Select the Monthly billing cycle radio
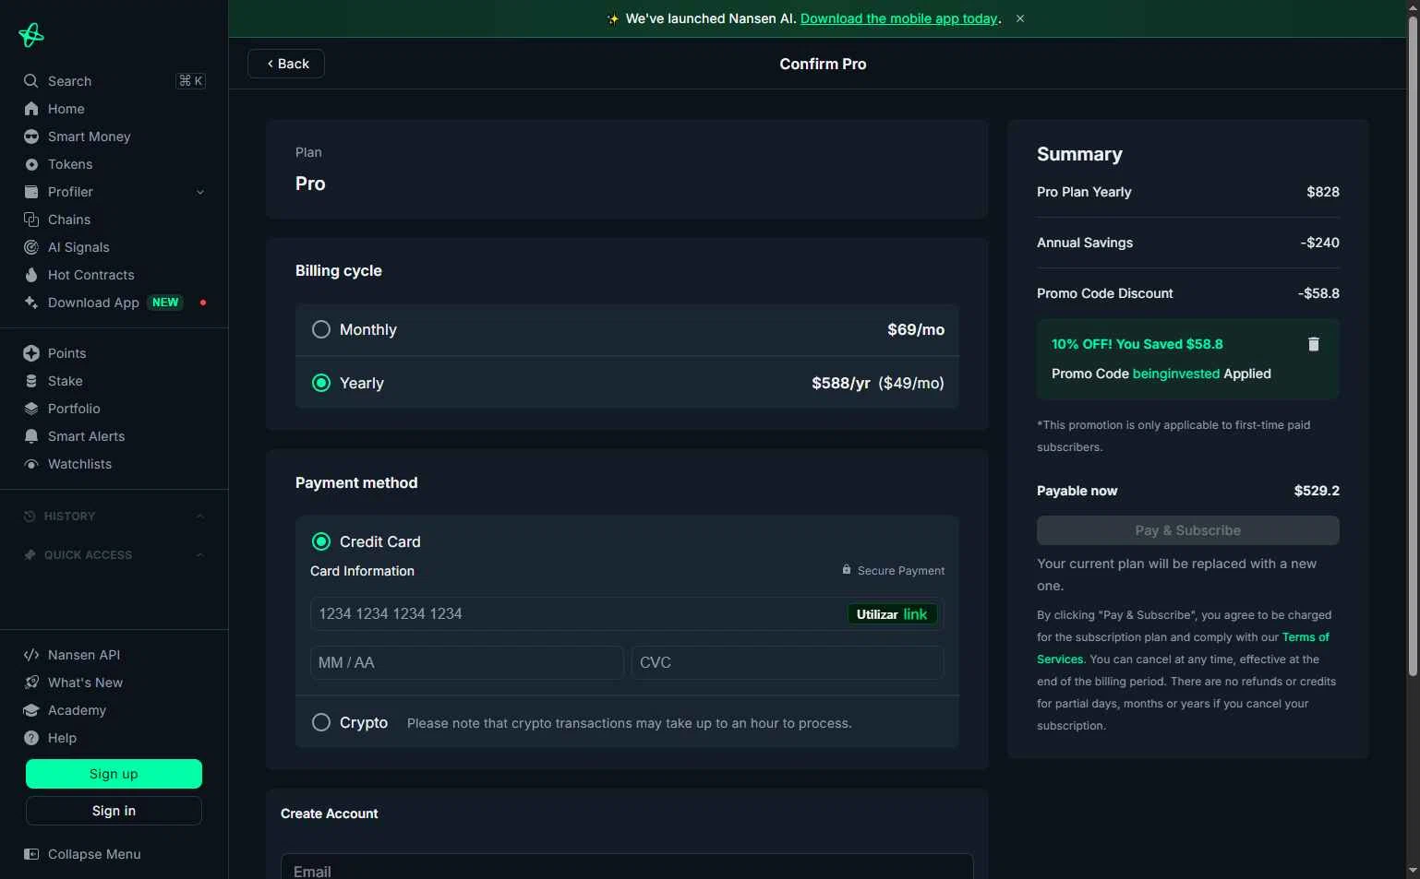The image size is (1420, 879). [321, 329]
